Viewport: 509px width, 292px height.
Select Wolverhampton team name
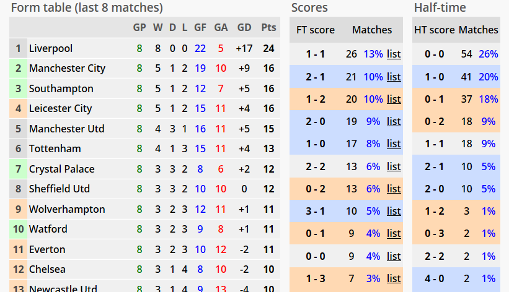(x=67, y=209)
